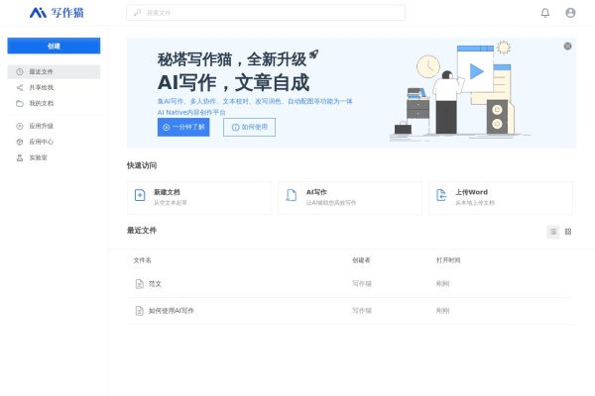Close the upgrade banner
The image size is (595, 396).
[x=567, y=47]
